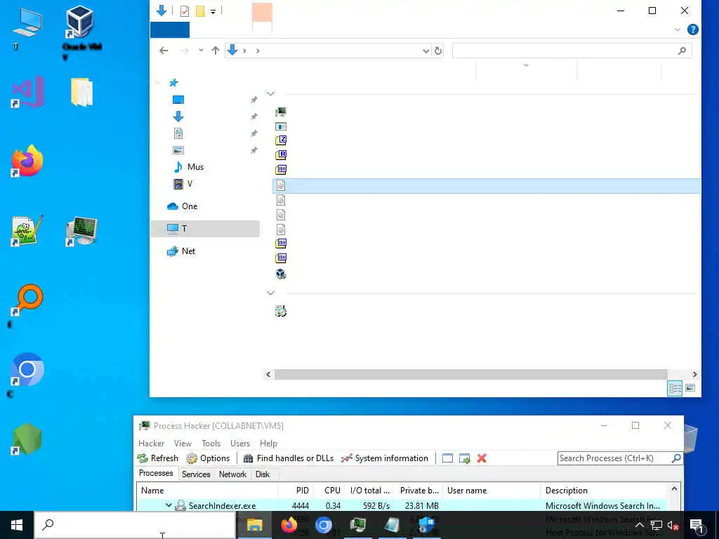
Task: Select the SearchIndexer.exe process row
Action: (x=402, y=505)
